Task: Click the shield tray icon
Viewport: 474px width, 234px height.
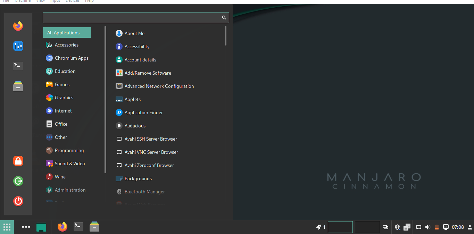Action: (398, 227)
